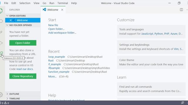The width and height of the screenshot is (188, 105).
Task: Install Azure support link
Action: [174, 34]
